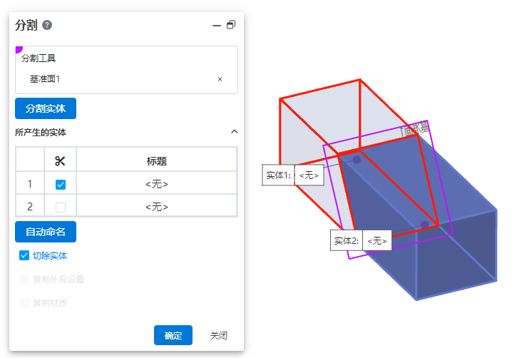Viewport: 512px width, 358px height.
Task: Click the 标题 cell of row 1
Action: coord(156,184)
